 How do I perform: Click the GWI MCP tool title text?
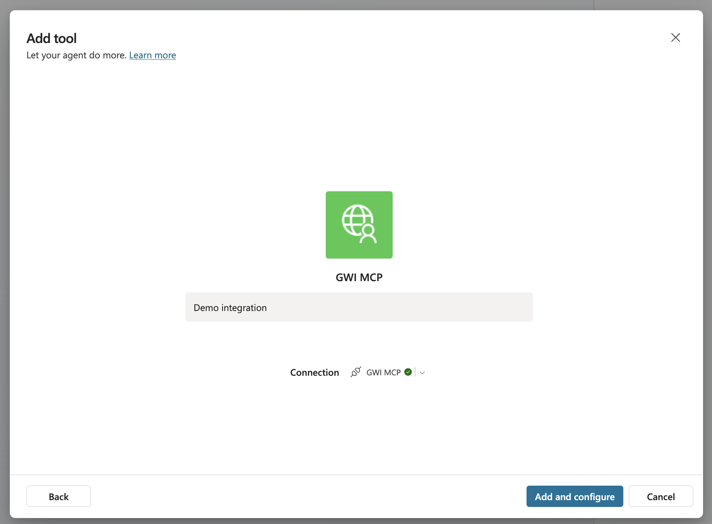point(359,277)
